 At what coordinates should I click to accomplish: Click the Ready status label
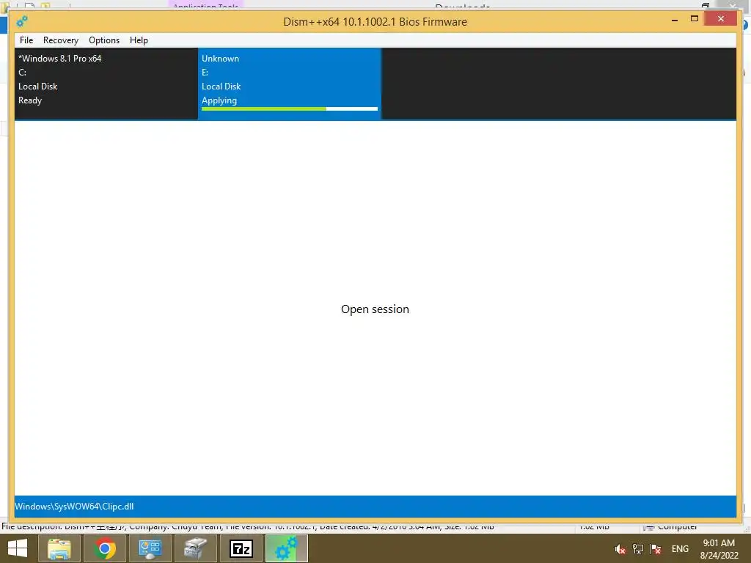coord(30,100)
